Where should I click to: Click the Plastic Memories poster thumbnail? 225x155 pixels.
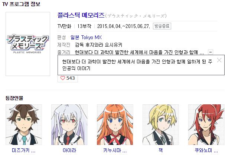pyautogui.click(x=28, y=44)
